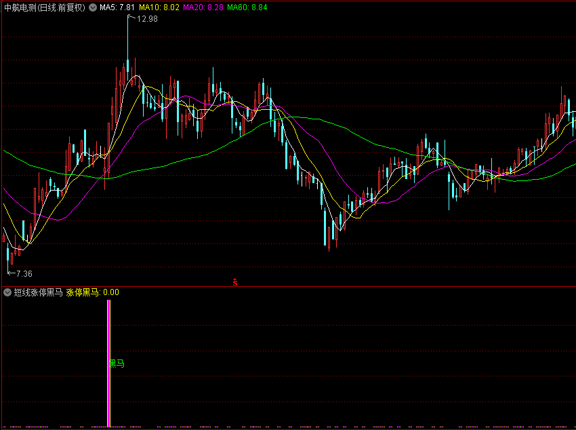Click the 7.36 low price label

coord(24,274)
